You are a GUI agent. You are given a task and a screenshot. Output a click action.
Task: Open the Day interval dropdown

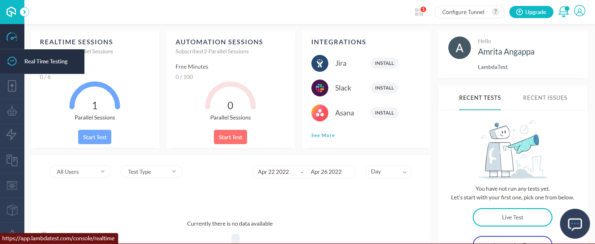(388, 172)
